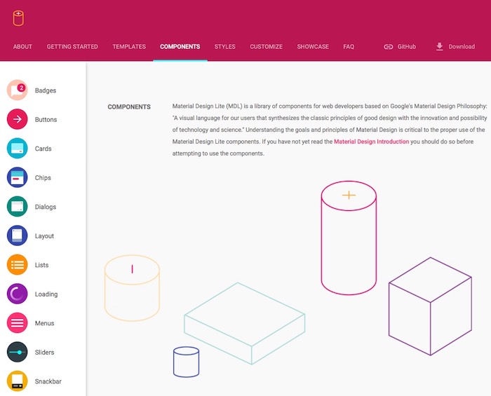Switch to the Templates tab
Image resolution: width=491 pixels, height=396 pixels.
pos(129,46)
